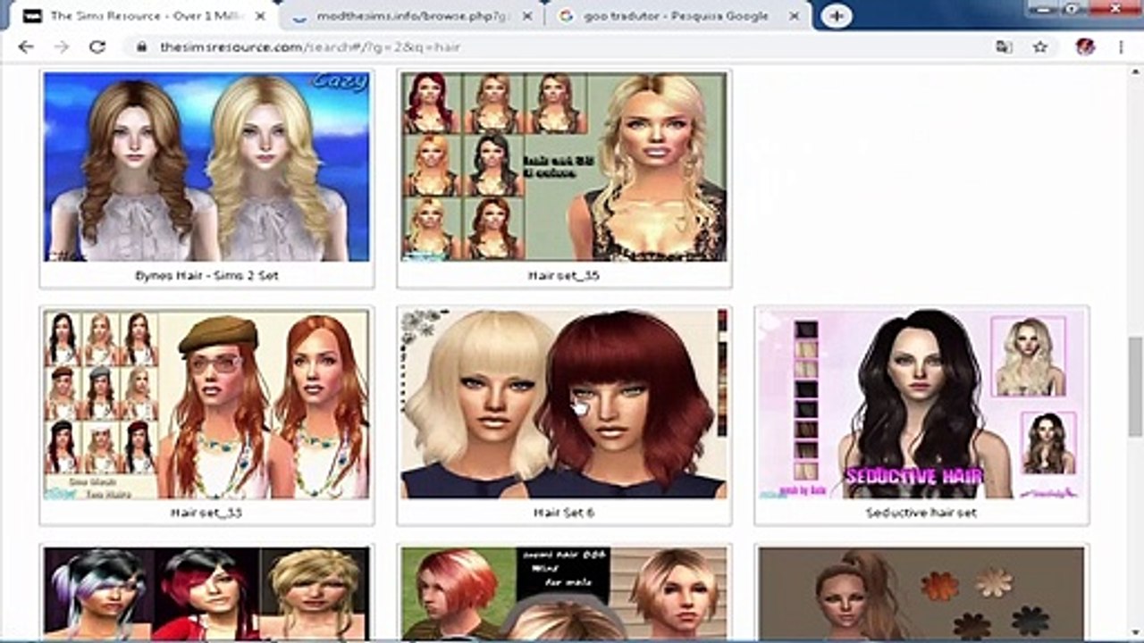Open the Hair Set 6 preview image
The width and height of the screenshot is (1144, 643).
[x=564, y=404]
